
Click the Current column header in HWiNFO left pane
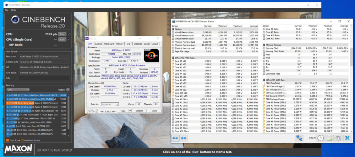[x=208, y=26]
